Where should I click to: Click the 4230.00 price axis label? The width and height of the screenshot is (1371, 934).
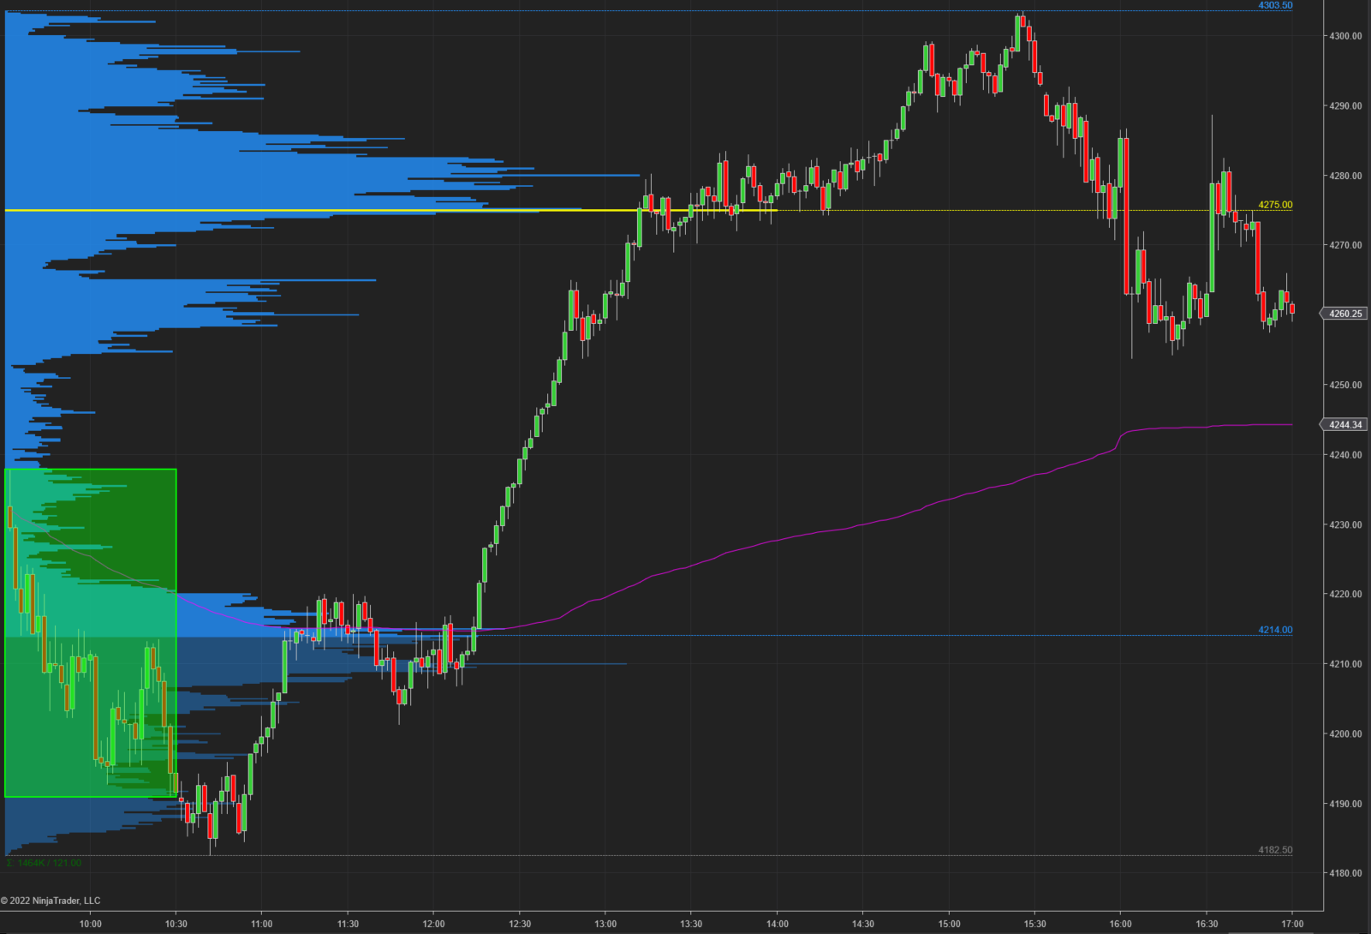point(1345,524)
